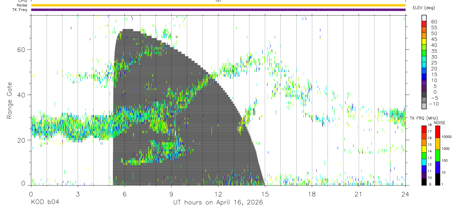The height and width of the screenshot is (210, 456).
Task: Click the '14' tick on the TX FRQ scale
Action: coord(430,151)
